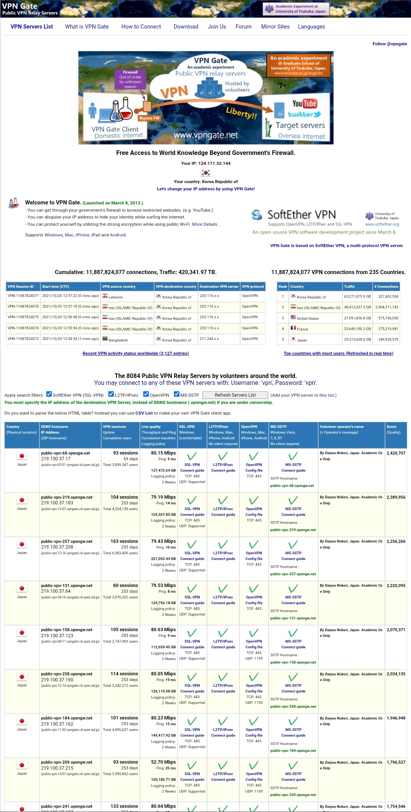Toggle MS-SSTP filter checkbox

point(177,394)
